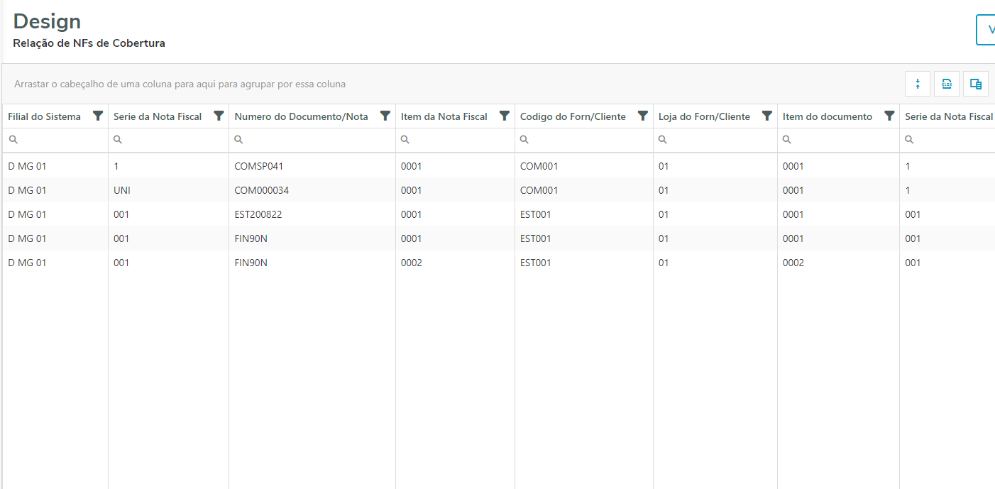Open the column chooser icon
The width and height of the screenshot is (995, 489).
coord(976,84)
